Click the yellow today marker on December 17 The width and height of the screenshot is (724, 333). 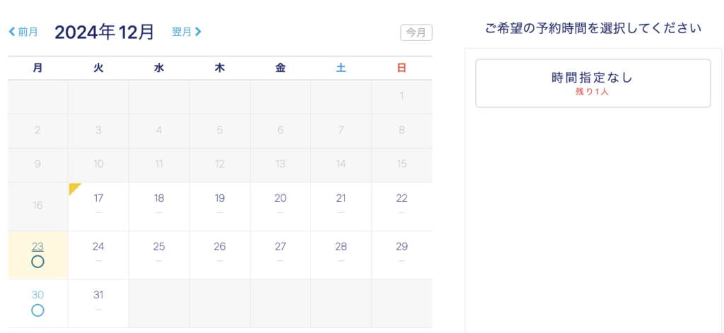[x=74, y=188]
